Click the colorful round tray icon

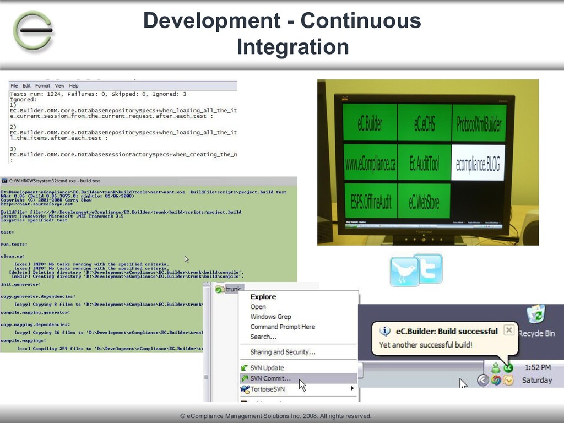[x=496, y=380]
